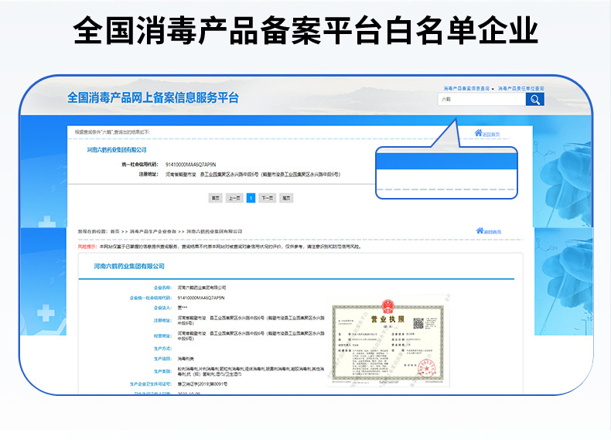Click the 全国消毒产品网上备案信息服务平台 site title
Screen dimensions: 611x440
click(153, 97)
